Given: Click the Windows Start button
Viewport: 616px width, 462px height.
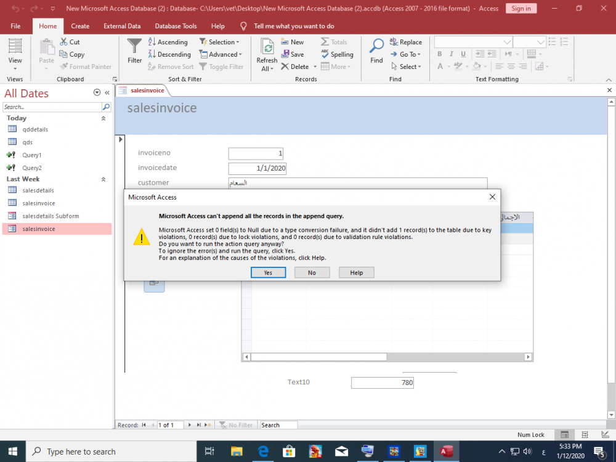Looking at the screenshot, I should pos(12,452).
